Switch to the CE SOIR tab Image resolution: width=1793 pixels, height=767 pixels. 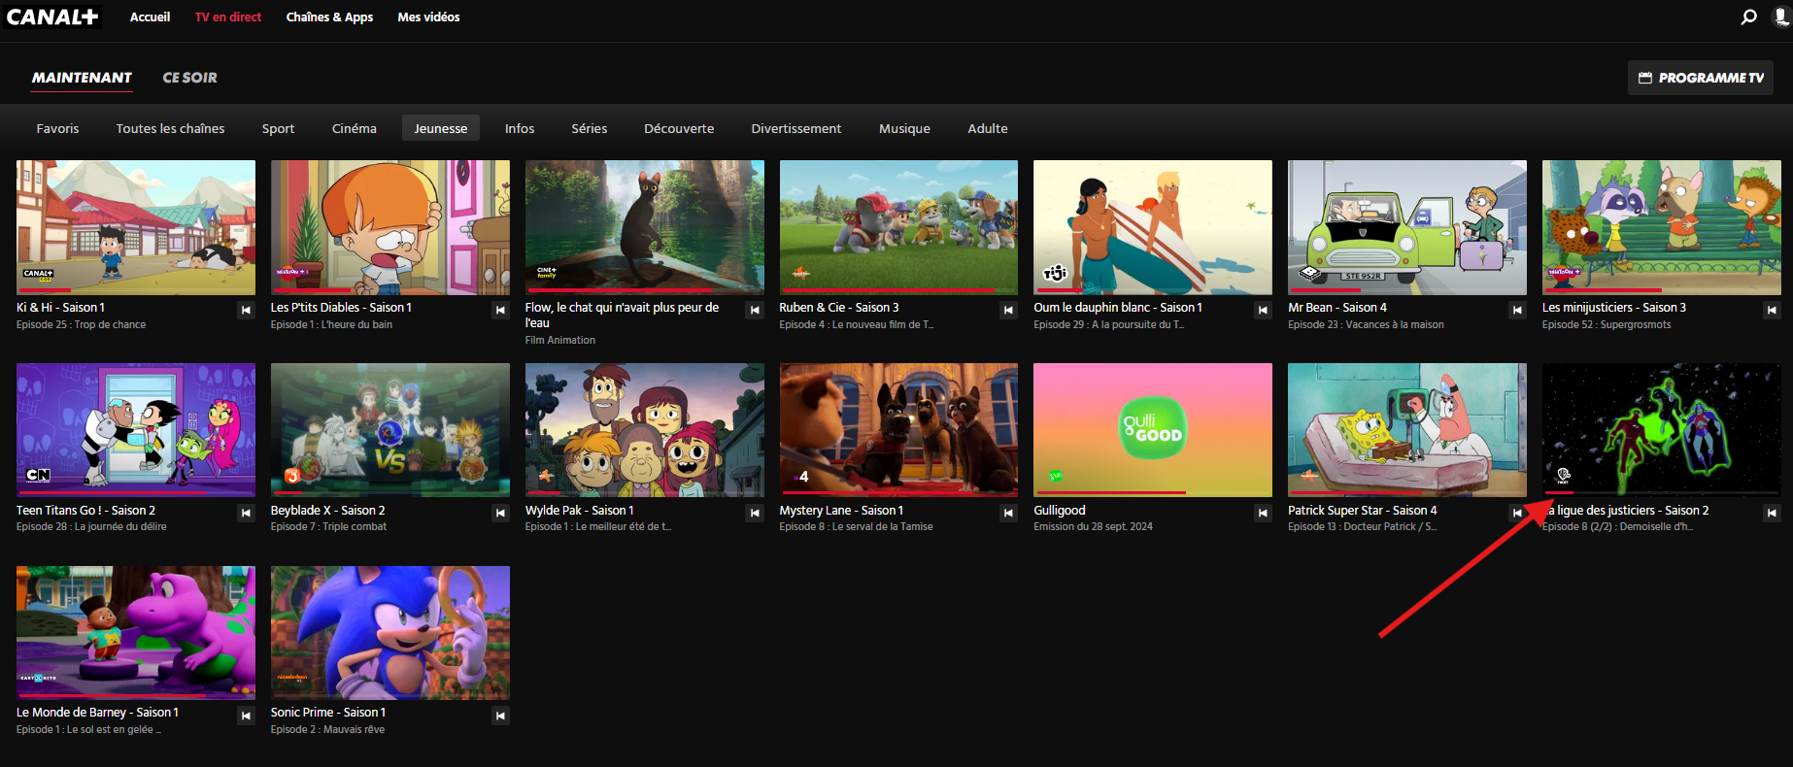coord(189,78)
